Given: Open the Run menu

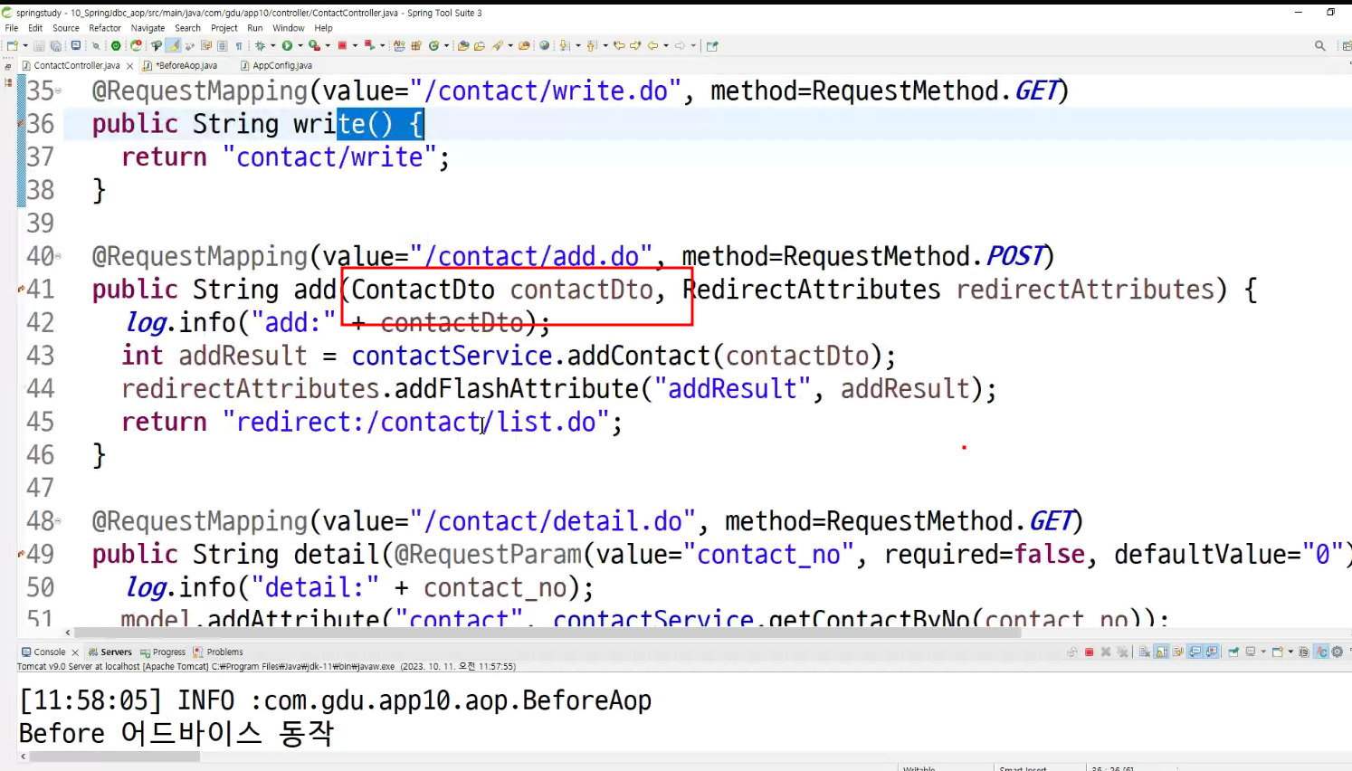Looking at the screenshot, I should click(x=255, y=28).
